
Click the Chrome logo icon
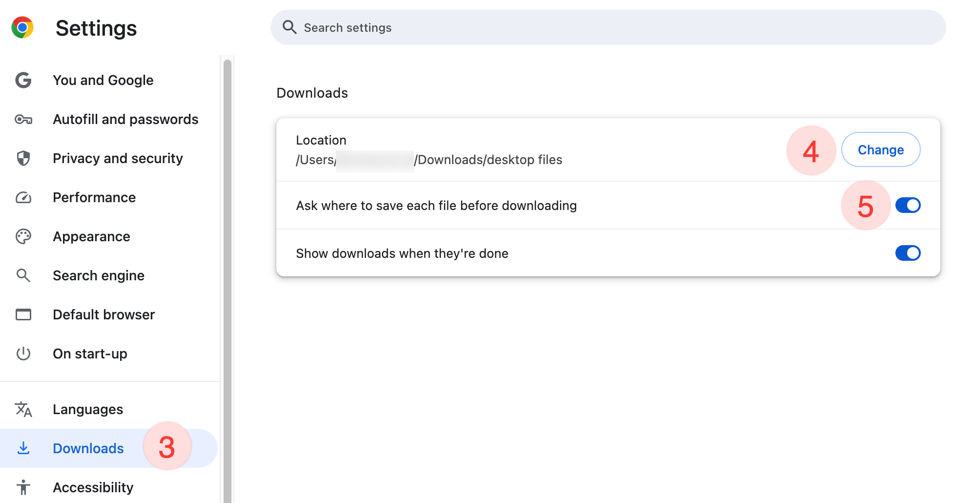pos(22,27)
